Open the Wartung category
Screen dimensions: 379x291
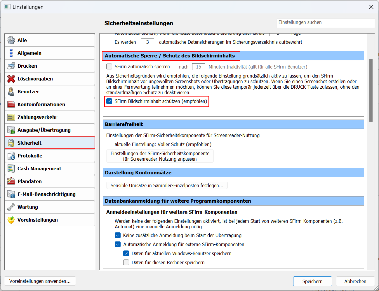(x=50, y=207)
